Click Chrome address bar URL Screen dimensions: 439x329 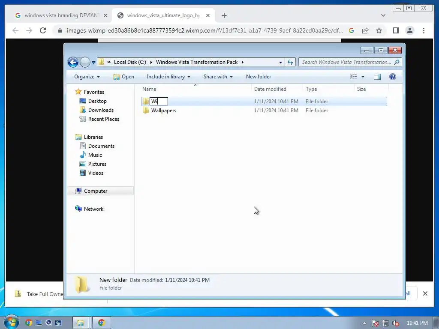[x=204, y=30]
